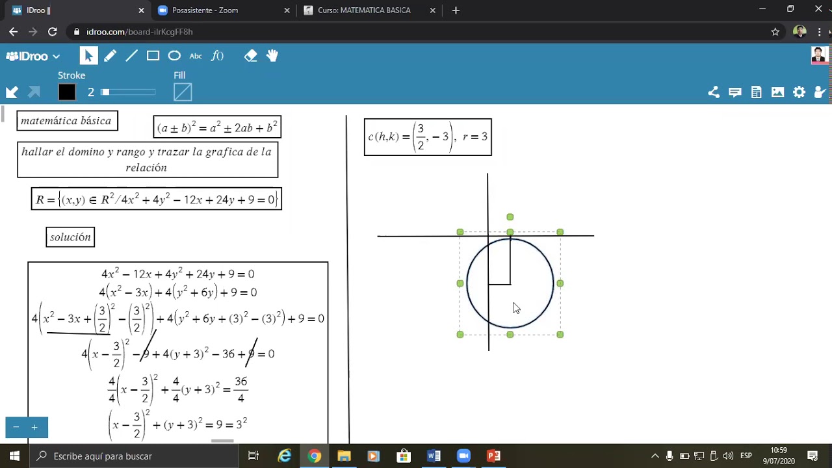Select the (a ± b)² formula box
Image resolution: width=832 pixels, height=468 pixels.
[x=217, y=127]
